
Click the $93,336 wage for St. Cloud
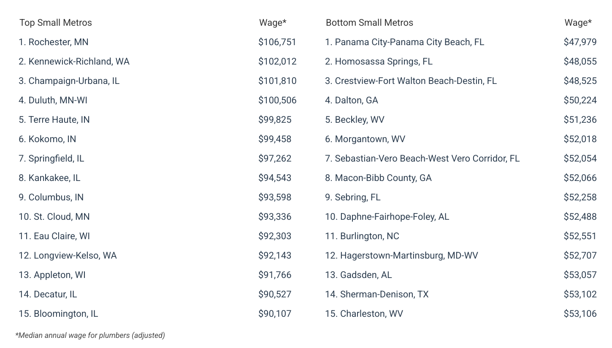coord(275,217)
